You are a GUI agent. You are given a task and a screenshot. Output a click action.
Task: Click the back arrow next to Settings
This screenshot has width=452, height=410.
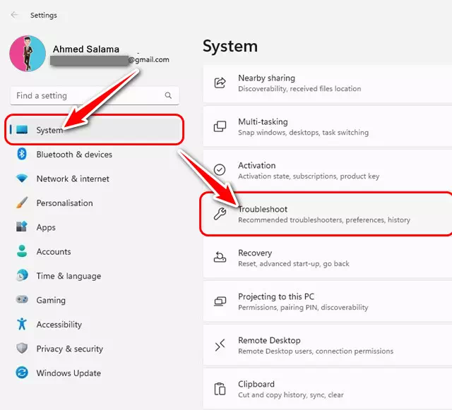(14, 15)
